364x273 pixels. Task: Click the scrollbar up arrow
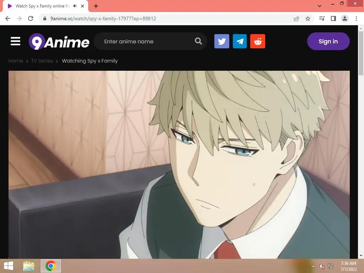click(361, 28)
